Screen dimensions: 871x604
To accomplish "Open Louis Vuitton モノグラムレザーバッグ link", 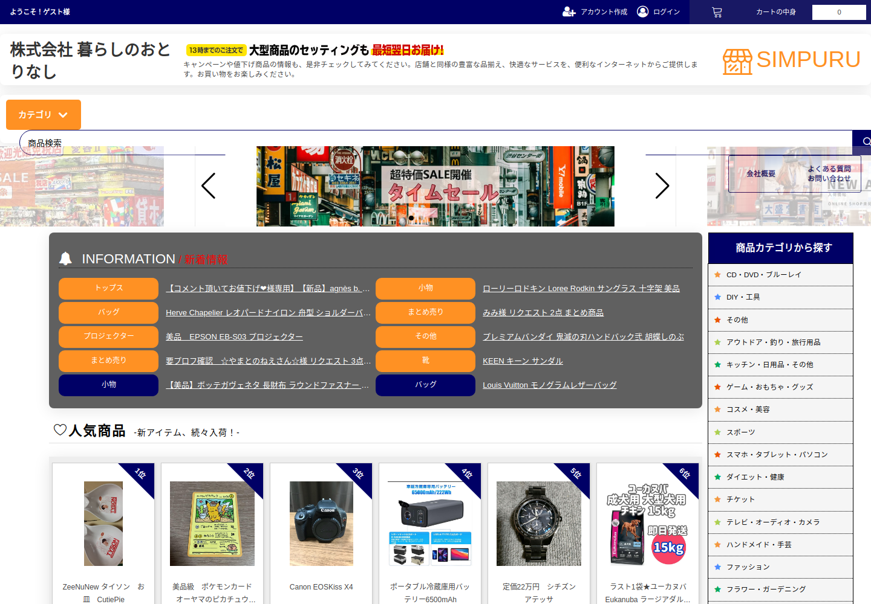I will click(x=550, y=385).
